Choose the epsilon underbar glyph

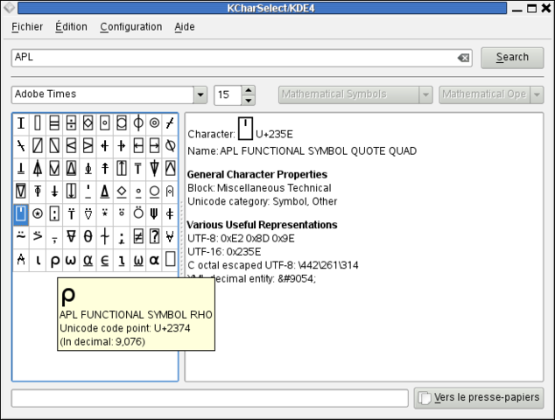(104, 260)
